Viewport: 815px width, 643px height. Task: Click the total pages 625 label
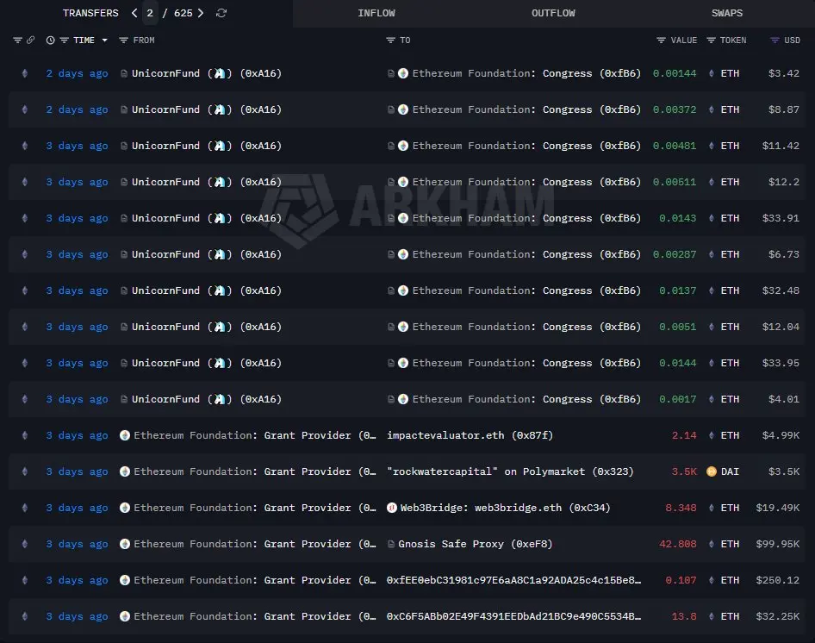click(183, 13)
